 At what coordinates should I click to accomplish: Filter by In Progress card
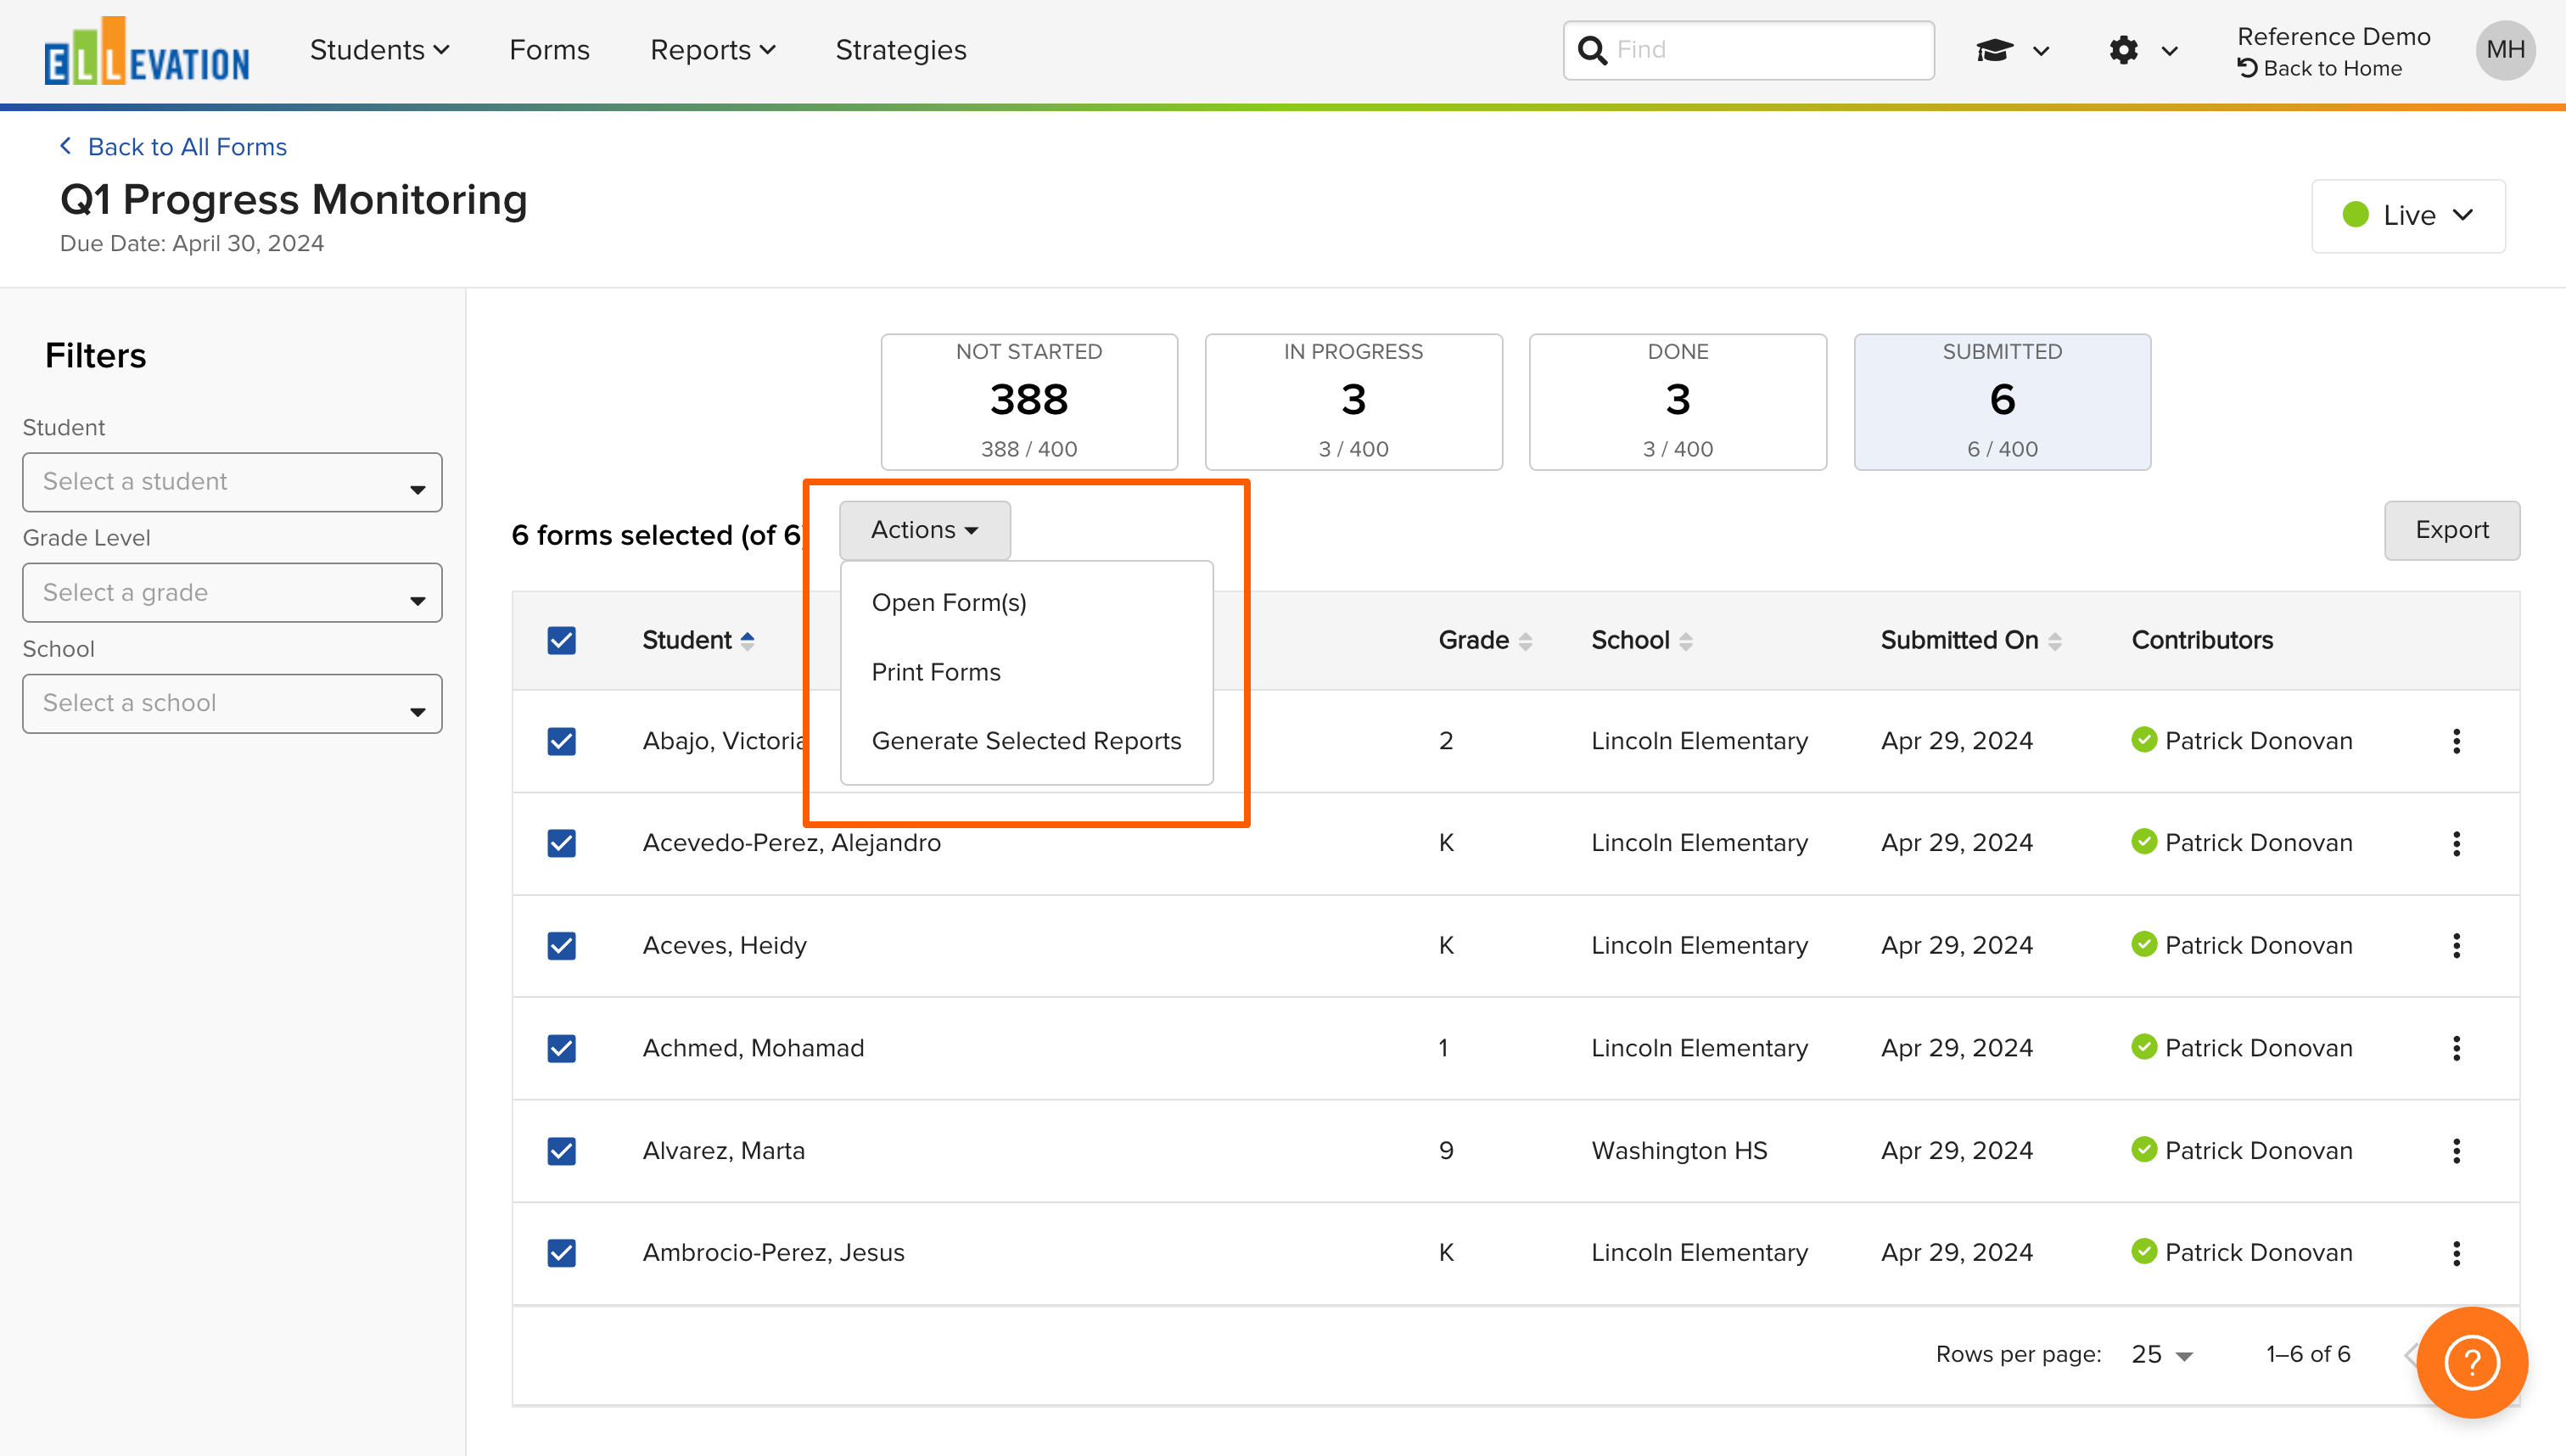point(1353,402)
